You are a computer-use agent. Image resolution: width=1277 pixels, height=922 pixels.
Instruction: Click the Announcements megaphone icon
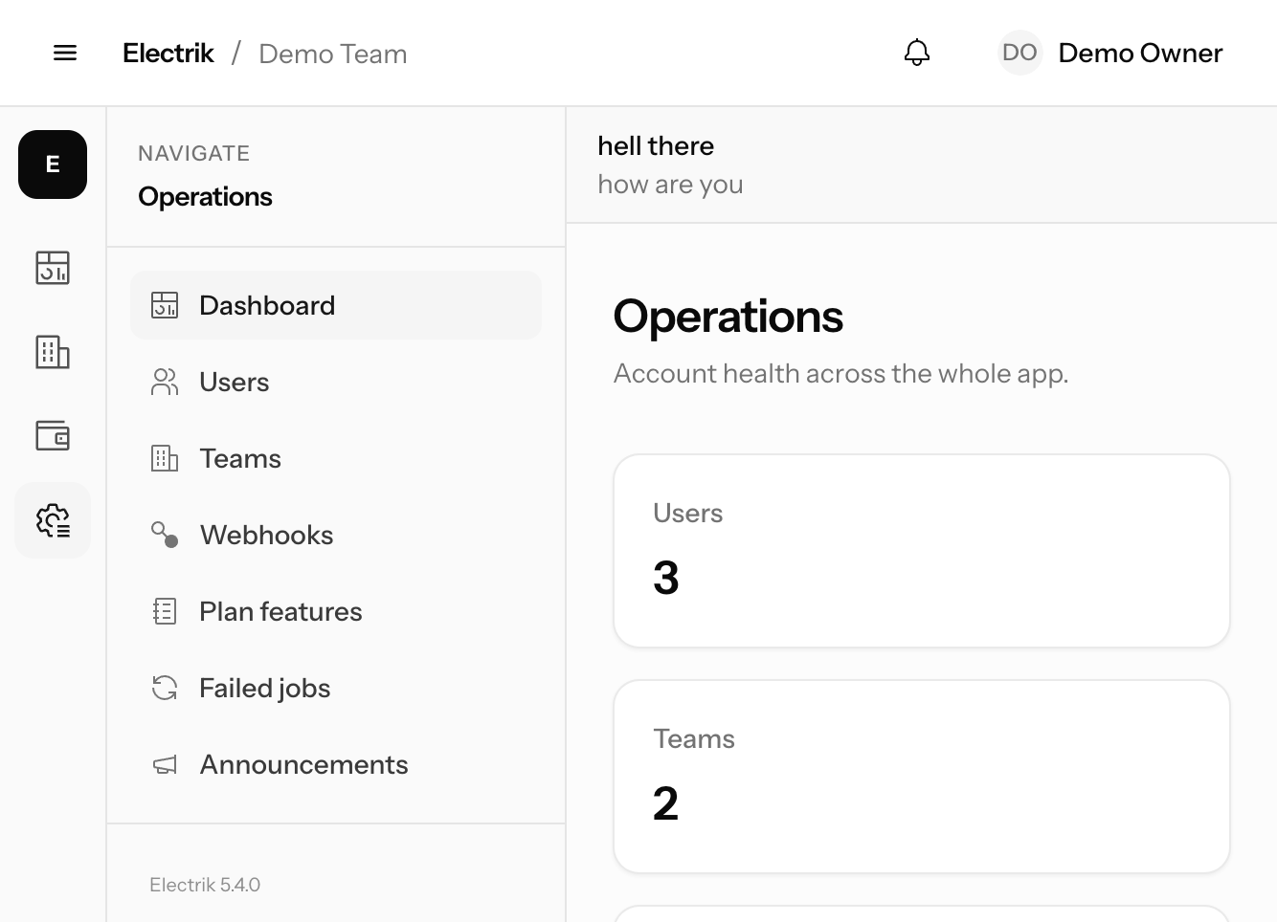click(x=165, y=764)
